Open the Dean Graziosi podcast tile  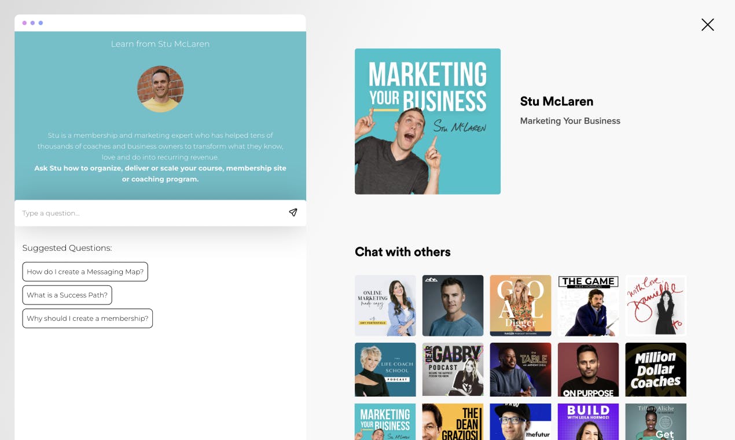pos(453,421)
